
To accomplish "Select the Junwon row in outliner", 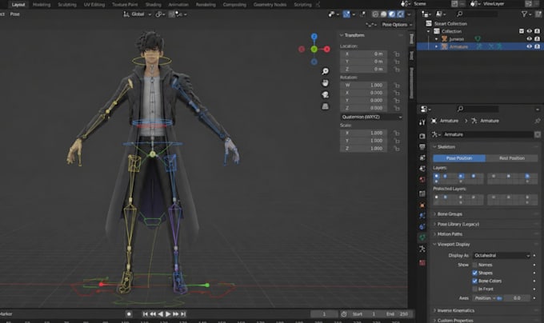I will 480,39.
